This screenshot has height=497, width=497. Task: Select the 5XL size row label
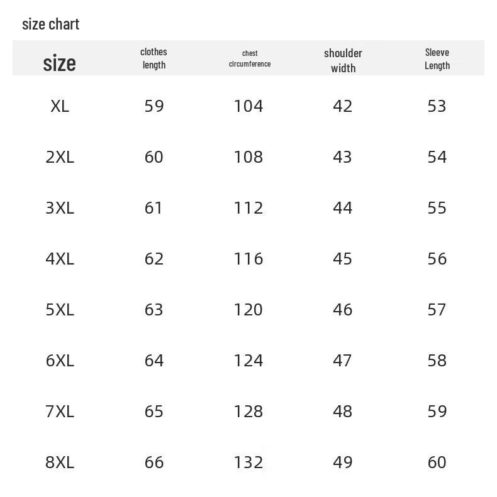tap(60, 310)
